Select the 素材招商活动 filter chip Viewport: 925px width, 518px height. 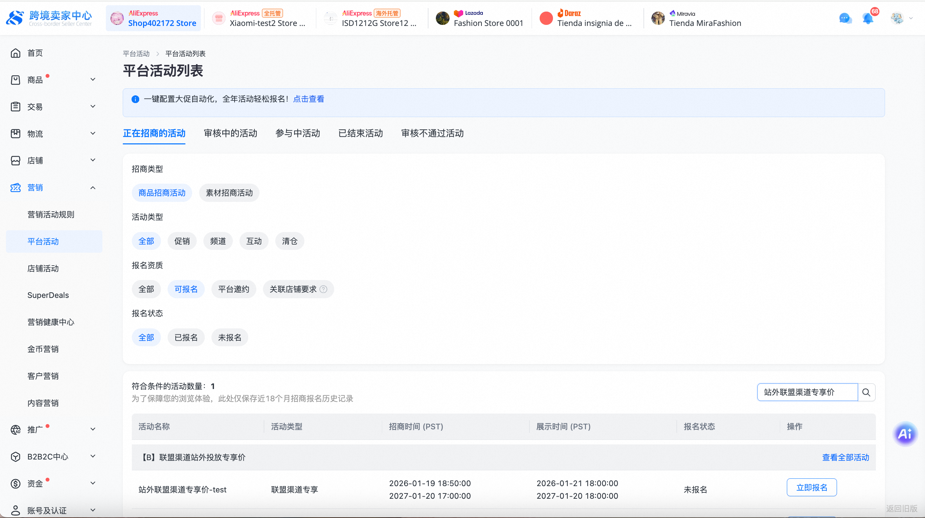point(229,193)
